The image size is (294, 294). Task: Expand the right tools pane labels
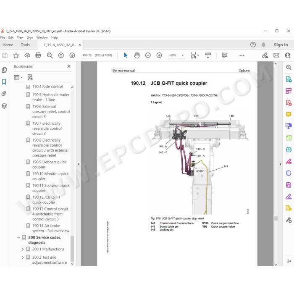point(289,261)
